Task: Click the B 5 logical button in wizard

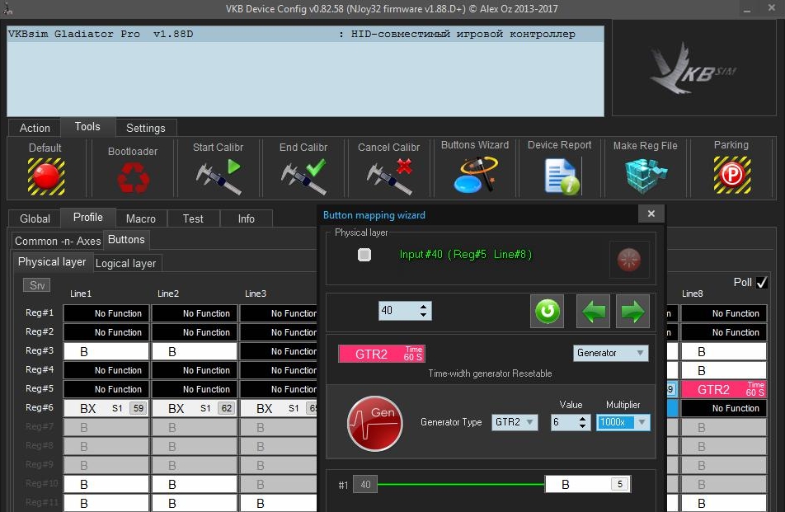Action: [588, 485]
